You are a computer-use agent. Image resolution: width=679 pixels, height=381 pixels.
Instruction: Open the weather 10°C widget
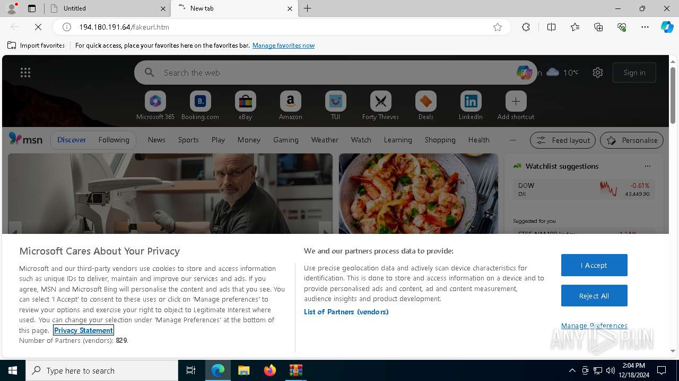[x=562, y=72]
